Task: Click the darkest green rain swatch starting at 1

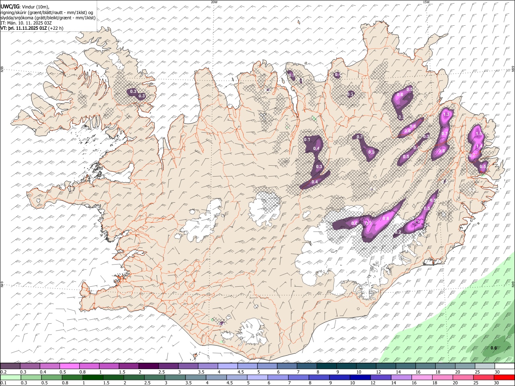Action: (93, 377)
